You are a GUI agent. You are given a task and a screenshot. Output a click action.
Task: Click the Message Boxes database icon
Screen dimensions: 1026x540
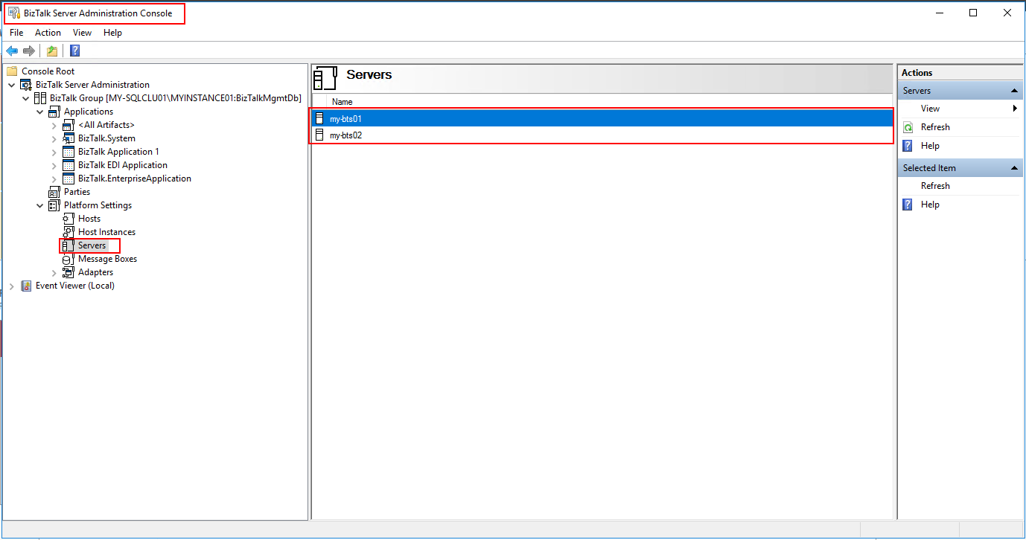[68, 259]
